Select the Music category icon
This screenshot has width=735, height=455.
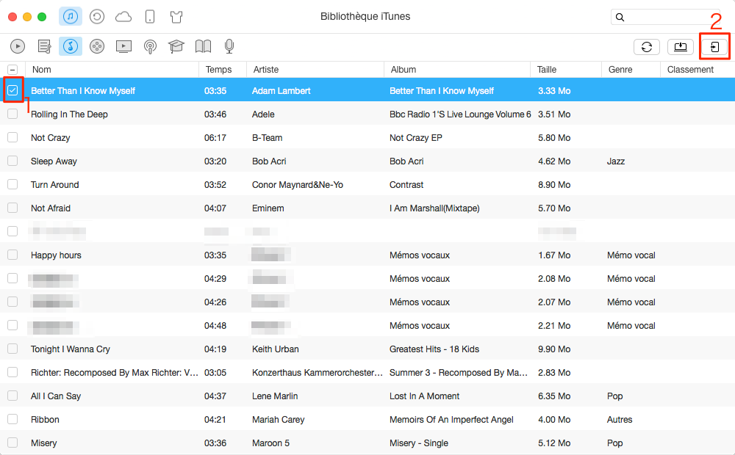(x=71, y=46)
